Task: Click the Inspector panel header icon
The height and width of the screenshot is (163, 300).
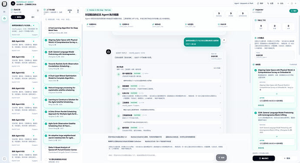Action: 254,10
